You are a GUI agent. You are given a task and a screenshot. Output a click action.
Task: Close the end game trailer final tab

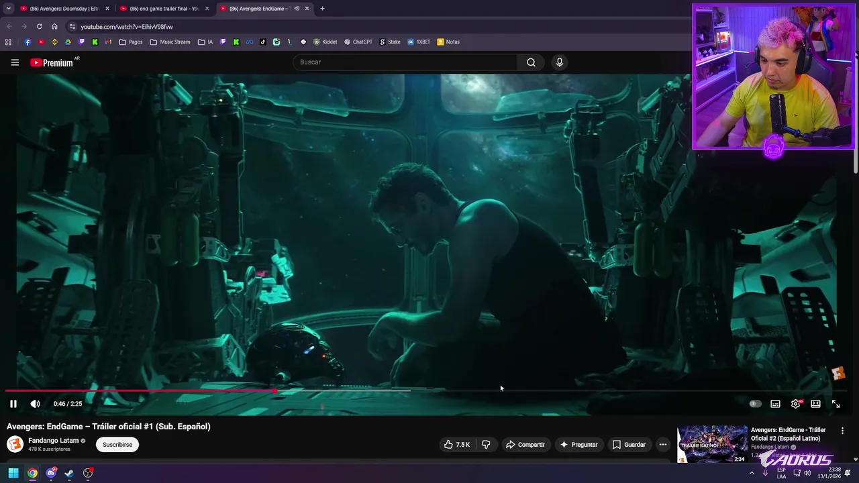coord(207,9)
